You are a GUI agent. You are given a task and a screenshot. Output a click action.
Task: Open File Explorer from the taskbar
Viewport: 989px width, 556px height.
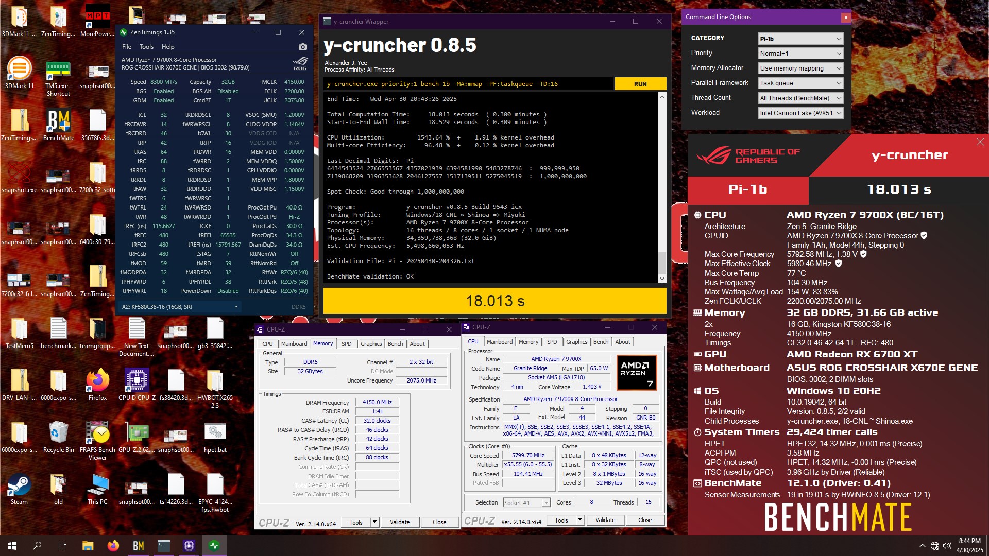coord(88,546)
